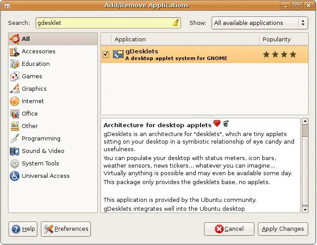The height and width of the screenshot is (245, 317).
Task: Click the clear search broom icon
Action: coord(176,23)
